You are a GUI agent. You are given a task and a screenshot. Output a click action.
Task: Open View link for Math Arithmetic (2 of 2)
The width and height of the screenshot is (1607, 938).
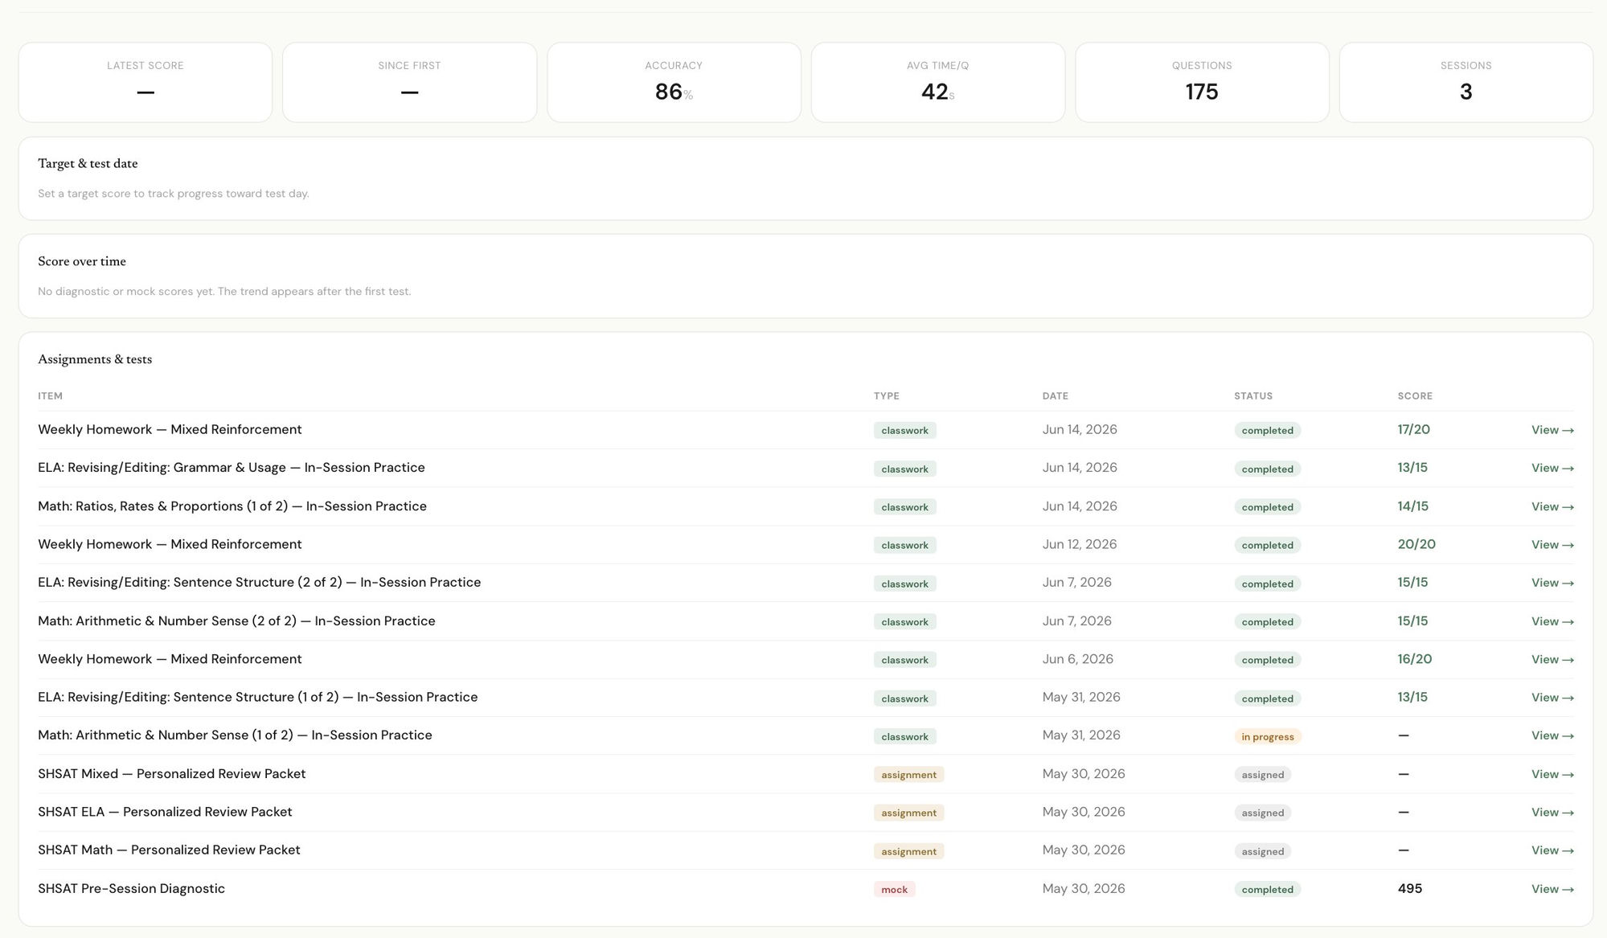pos(1552,621)
